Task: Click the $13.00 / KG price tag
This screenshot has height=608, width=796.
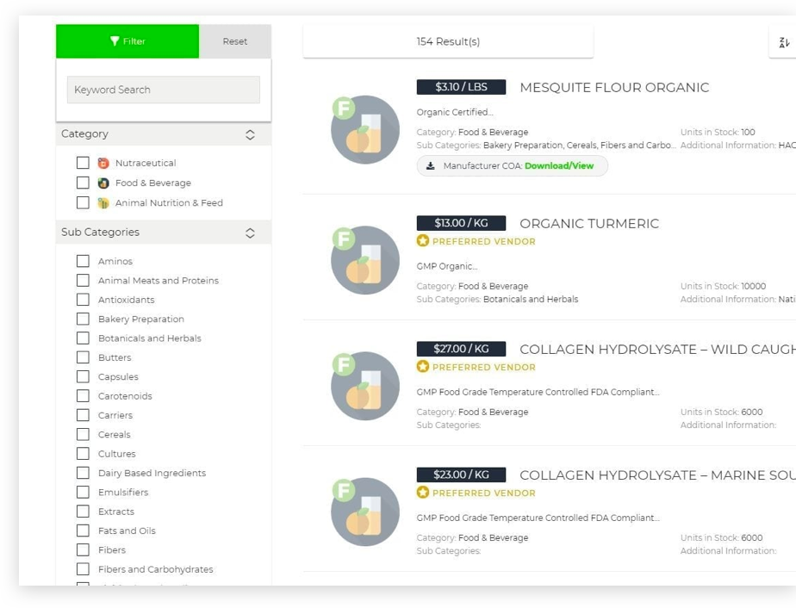Action: (x=461, y=223)
